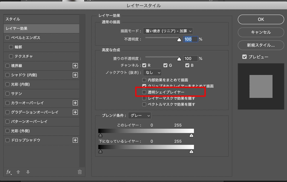287x182 pixels.
Task: Open 境界線 settings in the list
Action: pos(17,66)
